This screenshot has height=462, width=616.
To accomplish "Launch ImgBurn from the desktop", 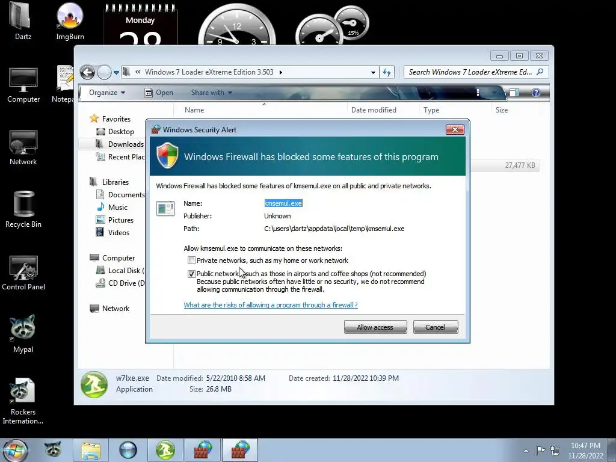I will pyautogui.click(x=70, y=21).
